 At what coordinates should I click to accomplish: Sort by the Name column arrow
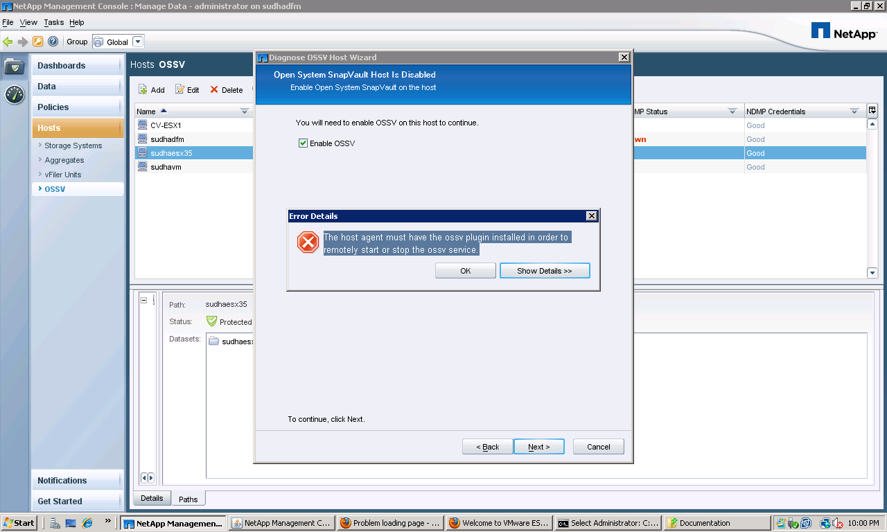[x=164, y=111]
